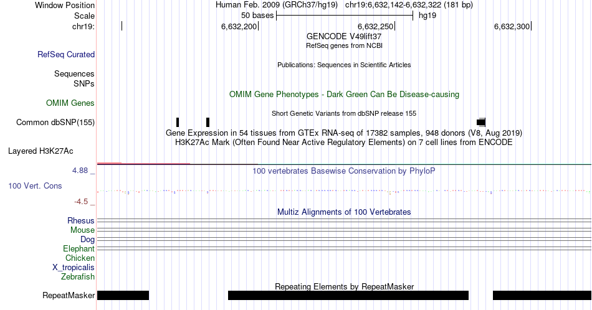
Task: Click the RefSeq Curated track label
Action: point(66,54)
